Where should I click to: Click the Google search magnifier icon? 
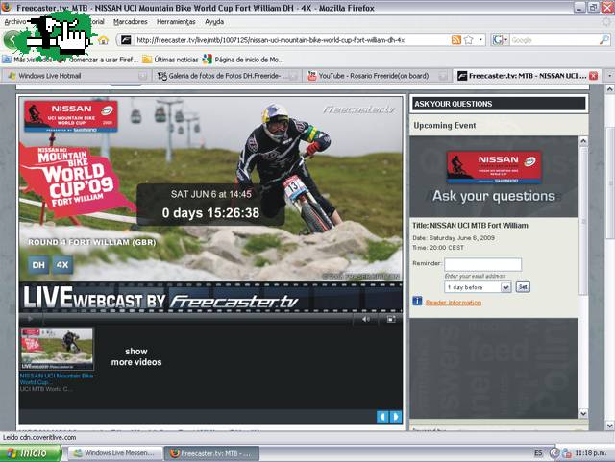click(x=604, y=39)
